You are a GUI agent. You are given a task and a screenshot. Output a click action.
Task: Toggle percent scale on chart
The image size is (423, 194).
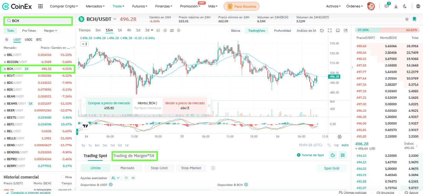point(329,145)
